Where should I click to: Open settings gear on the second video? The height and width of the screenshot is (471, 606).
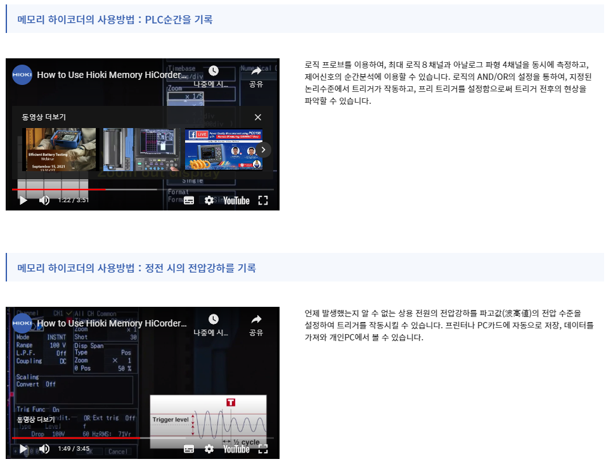[x=209, y=449]
